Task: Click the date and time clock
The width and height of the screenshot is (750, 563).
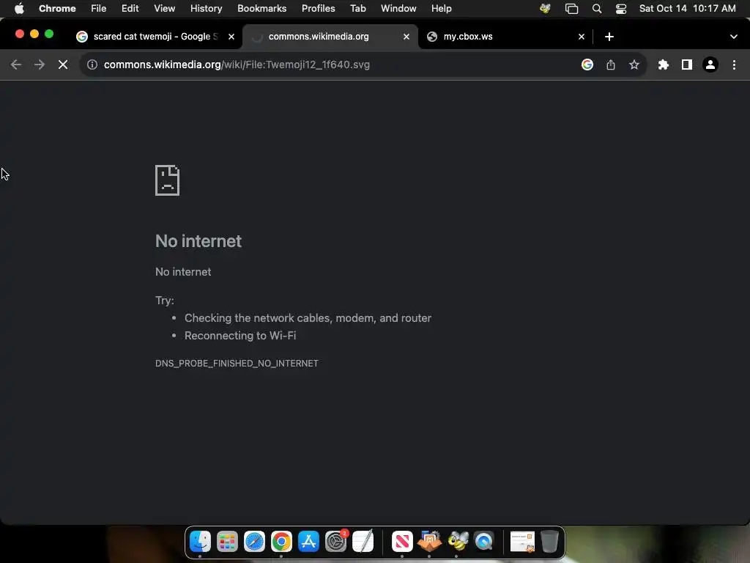Action: point(687,9)
